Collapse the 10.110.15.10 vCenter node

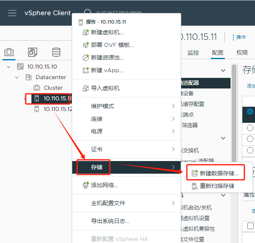coord(9,66)
